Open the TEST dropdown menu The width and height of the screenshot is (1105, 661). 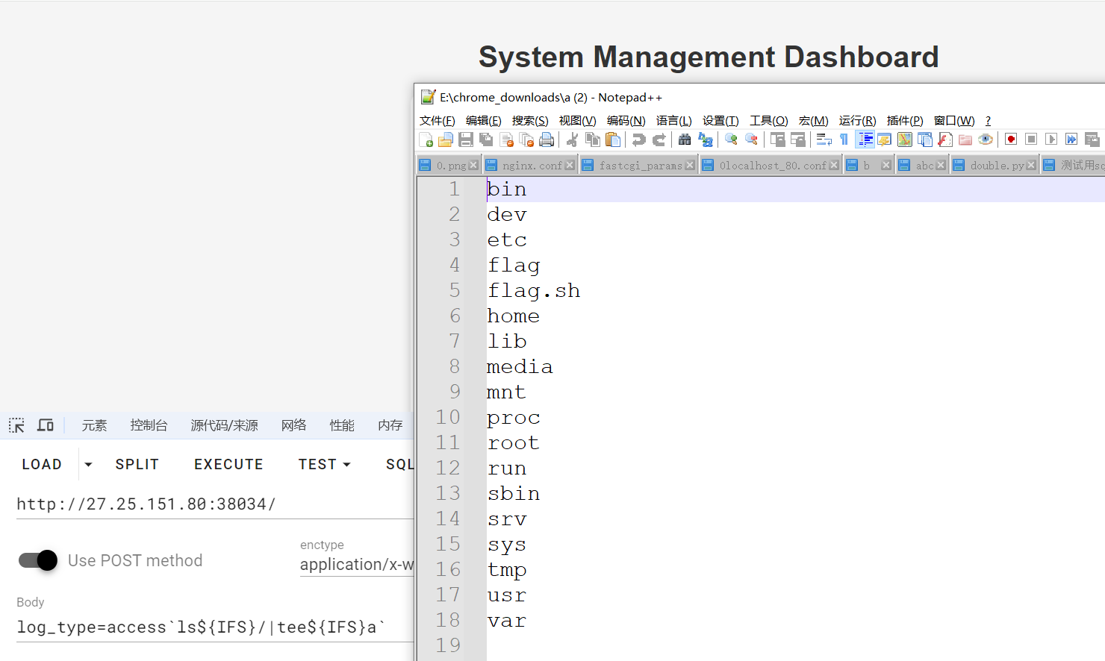point(324,464)
